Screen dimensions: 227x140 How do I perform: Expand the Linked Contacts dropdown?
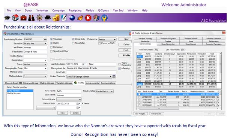[x=110, y=77]
